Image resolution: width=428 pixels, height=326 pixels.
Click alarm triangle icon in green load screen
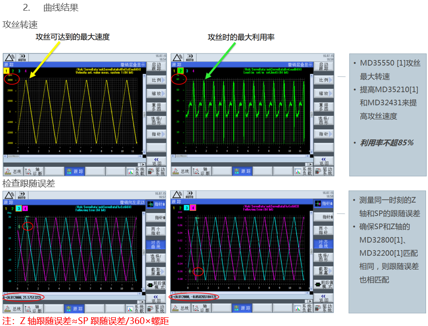(177, 58)
